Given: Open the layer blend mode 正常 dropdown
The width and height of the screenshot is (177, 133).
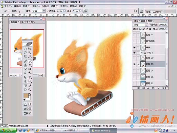Looking at the screenshot, I should (x=146, y=25).
